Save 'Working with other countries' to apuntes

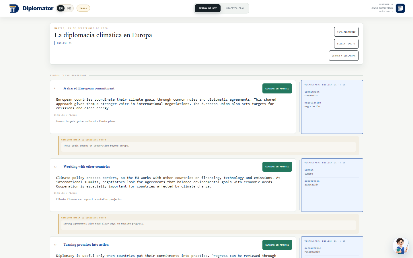pyautogui.click(x=277, y=167)
